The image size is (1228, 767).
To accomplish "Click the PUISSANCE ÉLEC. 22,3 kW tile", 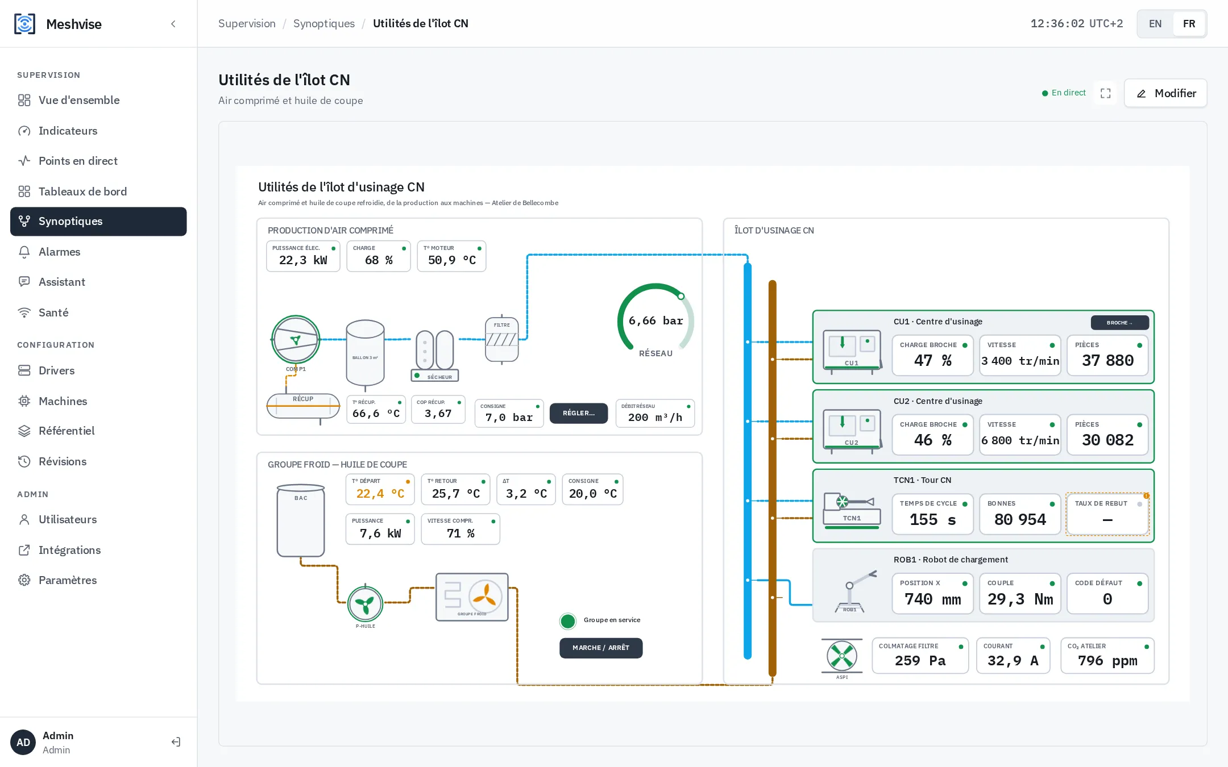I will (303, 256).
